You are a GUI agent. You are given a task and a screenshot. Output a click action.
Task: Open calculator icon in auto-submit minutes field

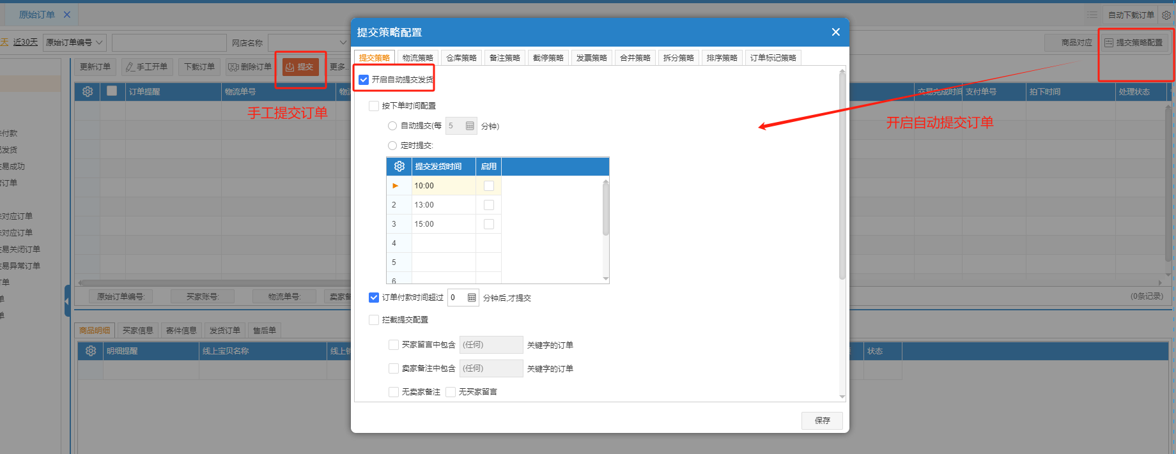470,126
